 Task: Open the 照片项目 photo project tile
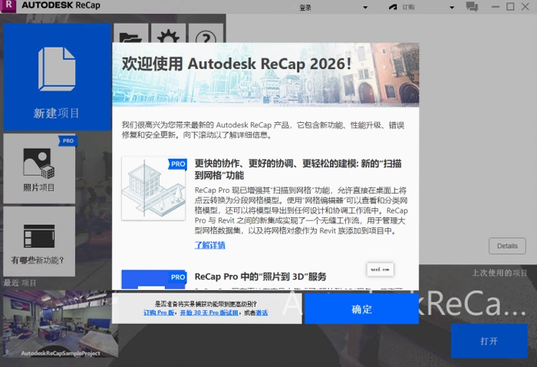pos(39,169)
